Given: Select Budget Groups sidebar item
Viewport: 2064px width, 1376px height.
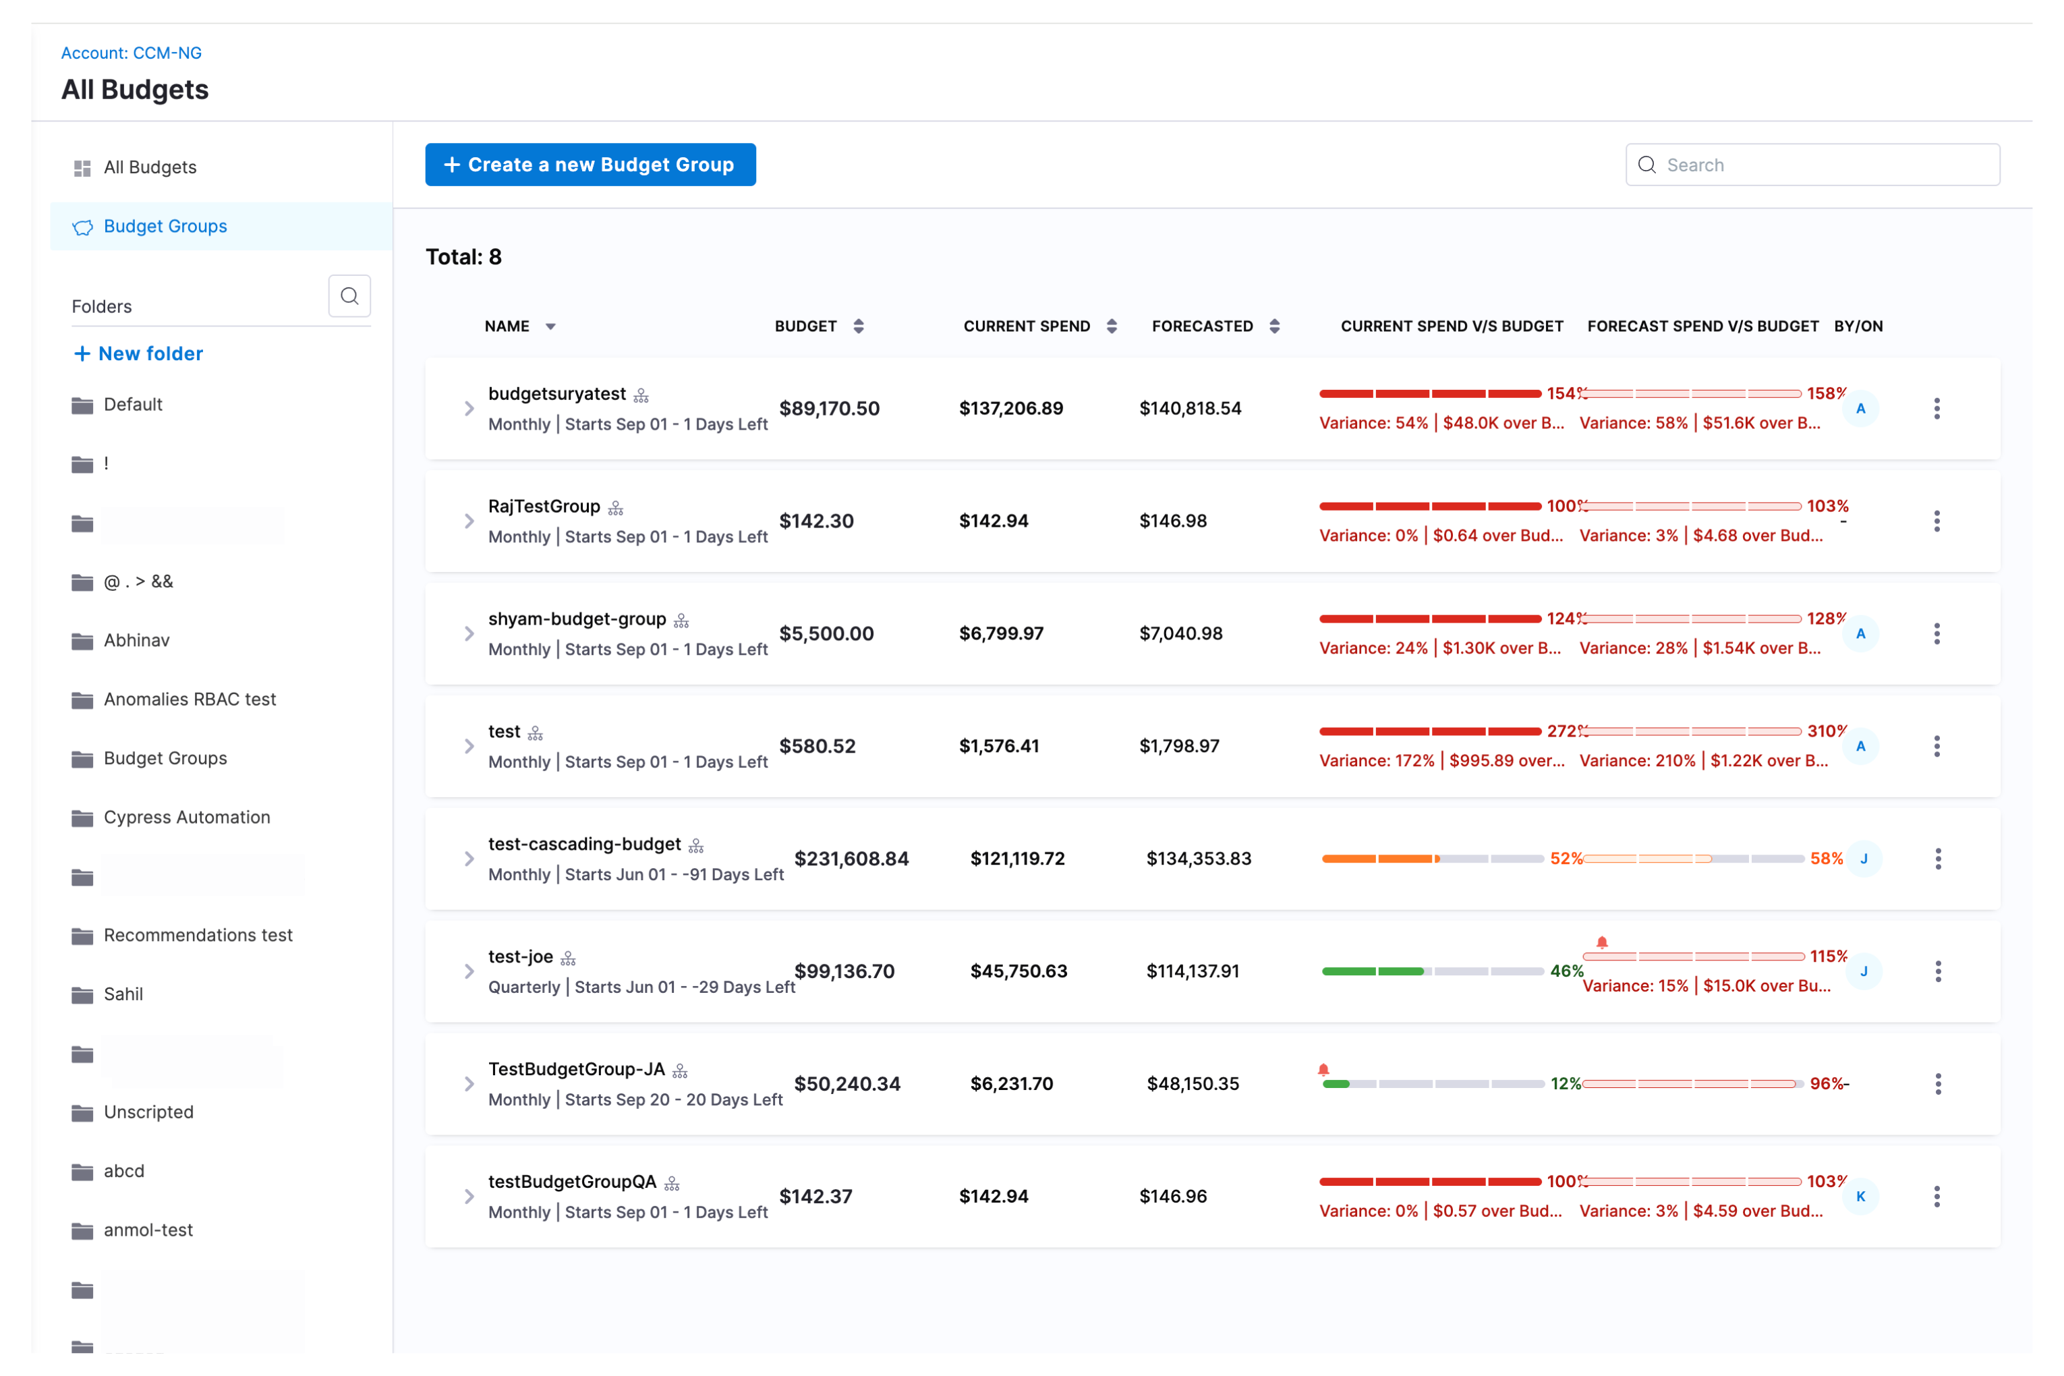Looking at the screenshot, I should 165,227.
